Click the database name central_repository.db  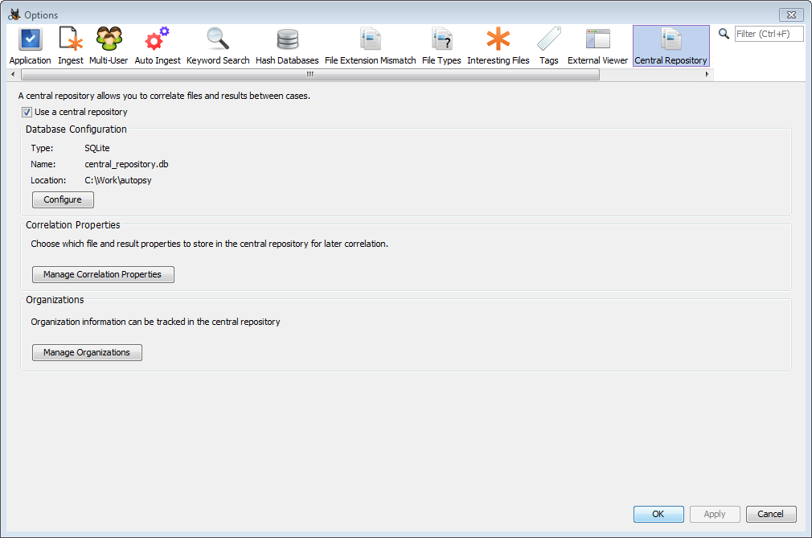(x=126, y=164)
